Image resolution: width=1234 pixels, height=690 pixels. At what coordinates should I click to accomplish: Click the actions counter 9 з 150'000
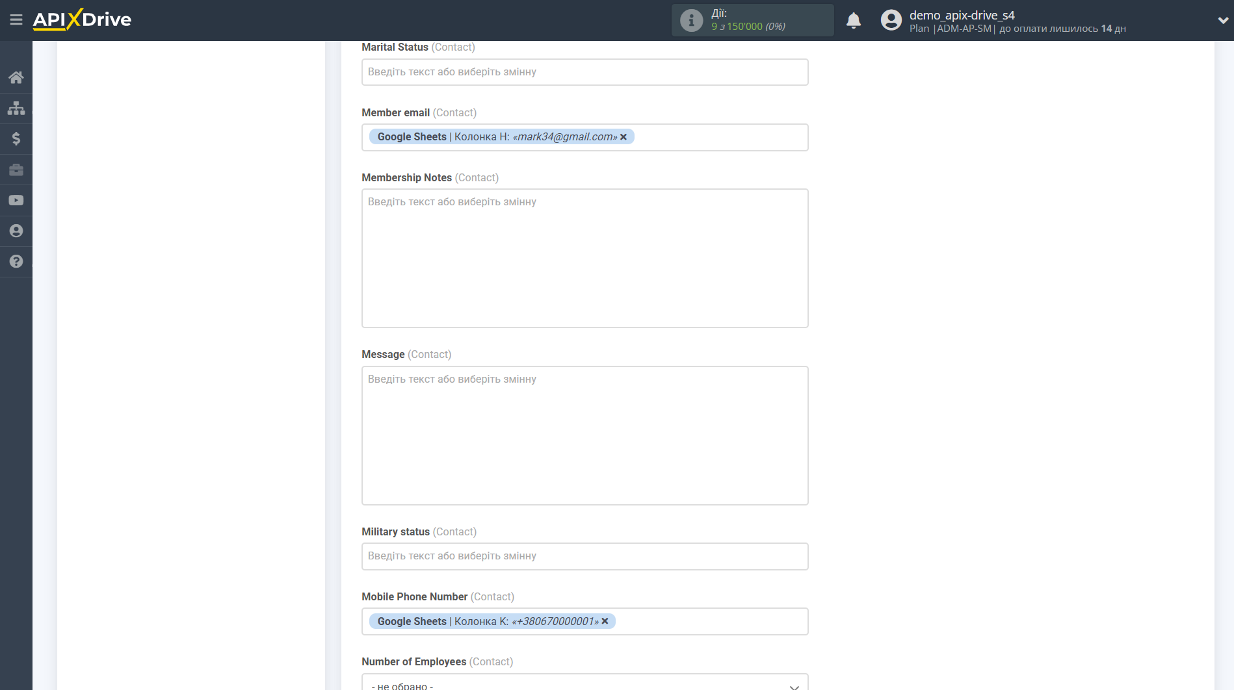tap(748, 27)
